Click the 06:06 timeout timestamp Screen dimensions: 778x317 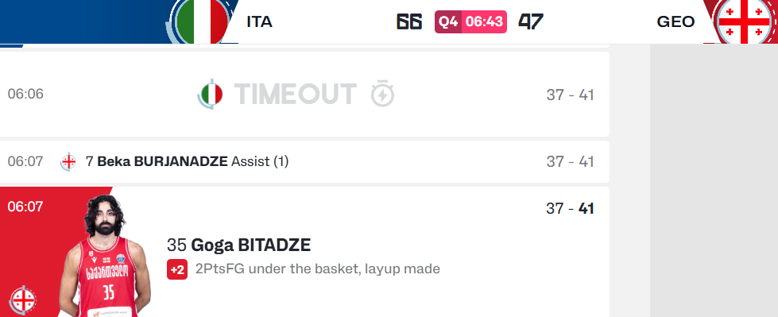pos(25,94)
